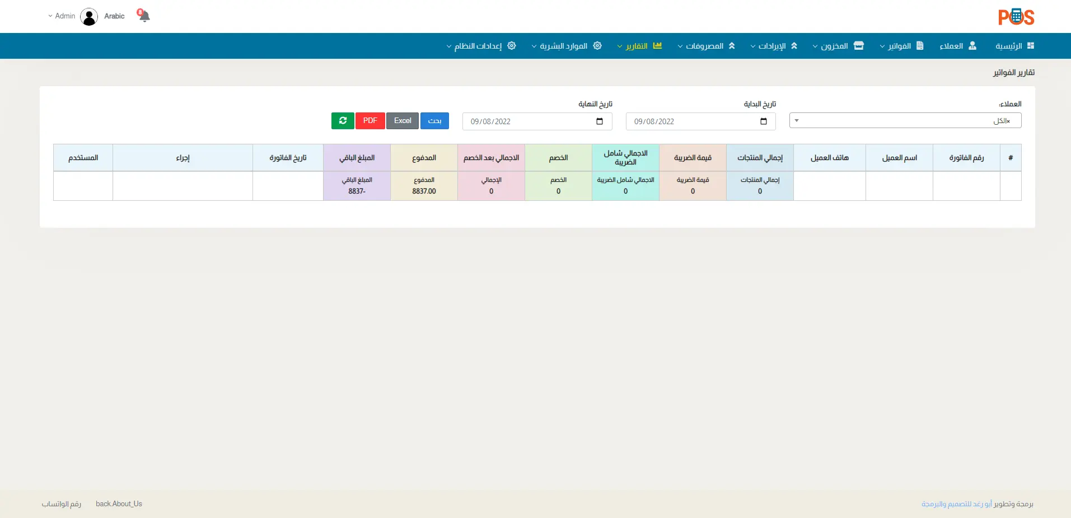1071x518 pixels.
Task: Open the notifications bell
Action: pyautogui.click(x=144, y=16)
